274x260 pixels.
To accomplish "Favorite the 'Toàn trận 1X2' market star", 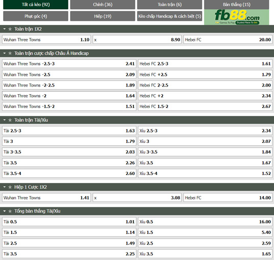I will (10, 29).
